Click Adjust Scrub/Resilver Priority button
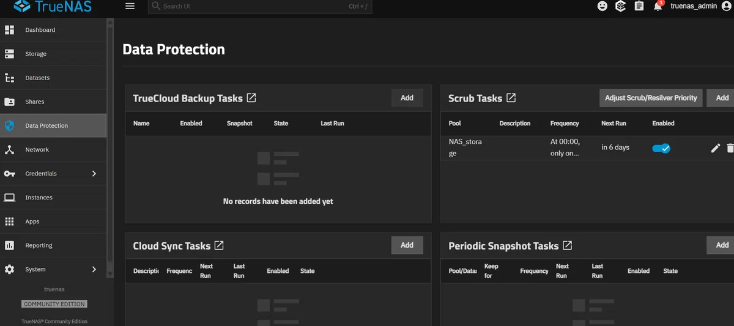Viewport: 734px width, 326px height. click(651, 98)
